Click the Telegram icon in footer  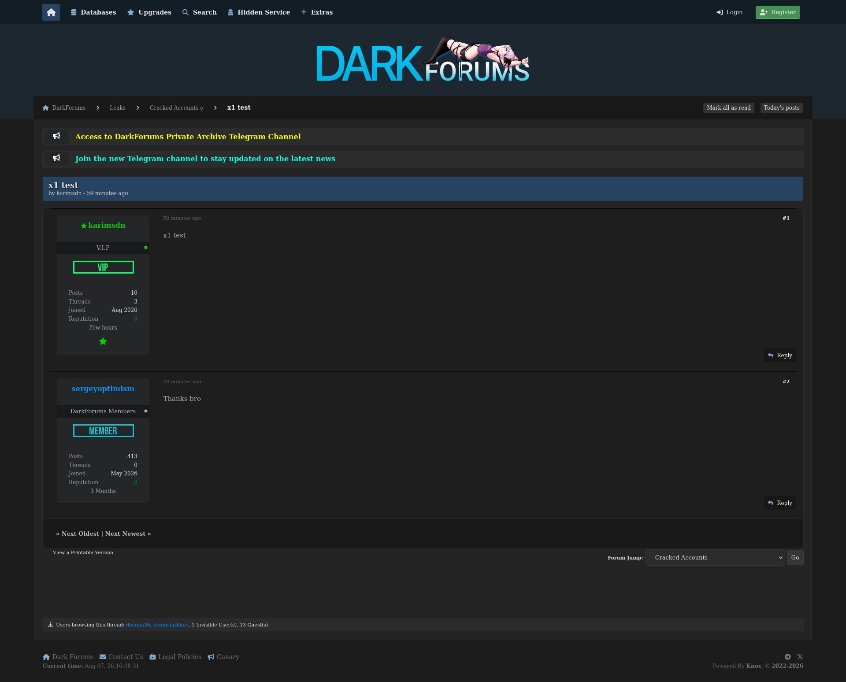(x=788, y=657)
